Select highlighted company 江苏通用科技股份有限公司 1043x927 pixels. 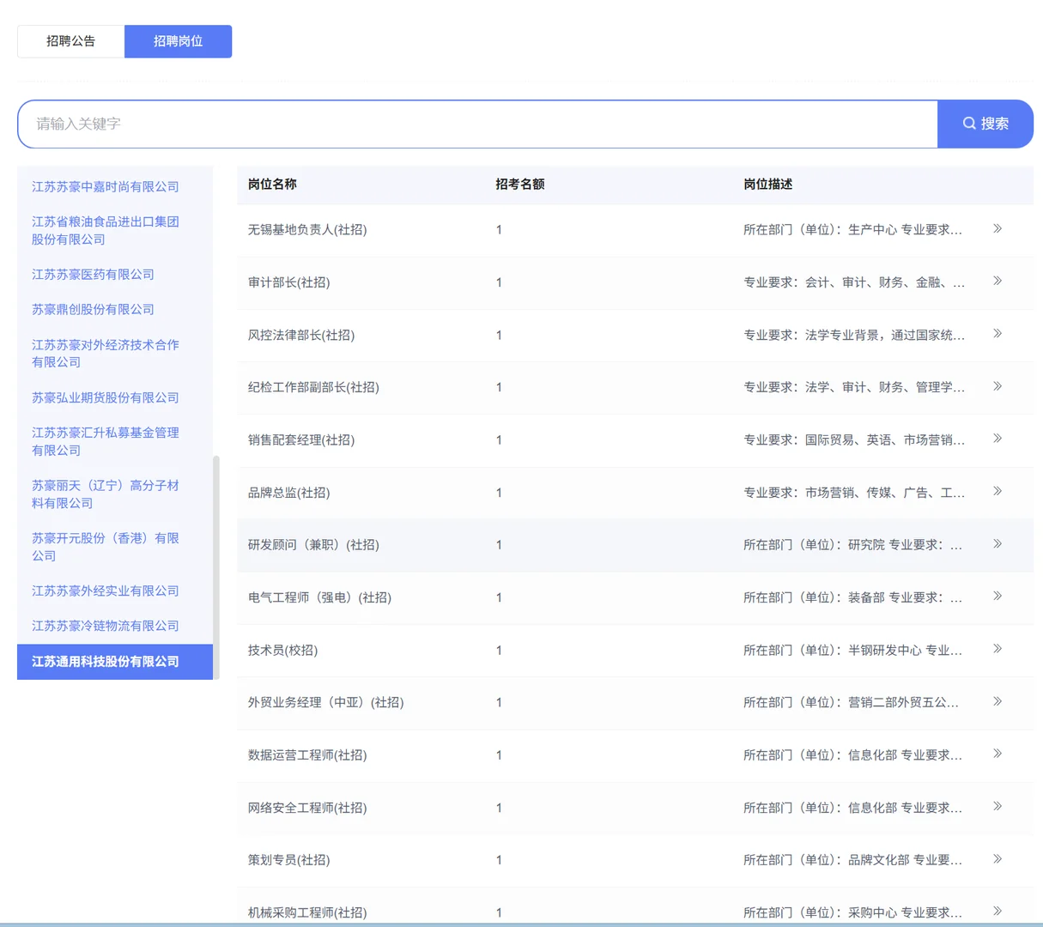(x=115, y=662)
